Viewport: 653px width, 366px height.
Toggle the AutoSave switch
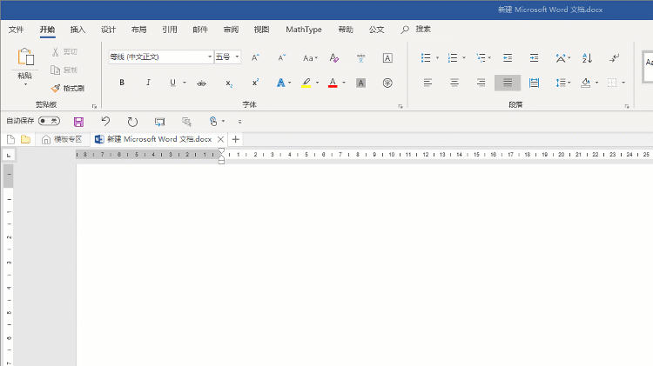click(x=49, y=121)
